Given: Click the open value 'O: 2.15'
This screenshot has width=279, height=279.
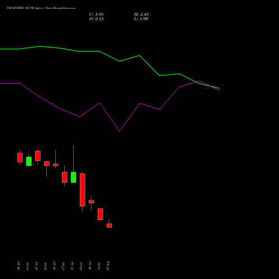Looking at the screenshot, I should click(x=97, y=19).
